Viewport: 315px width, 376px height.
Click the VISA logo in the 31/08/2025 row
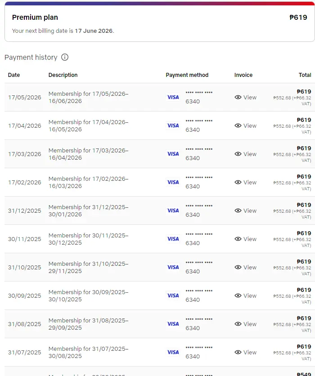(173, 324)
